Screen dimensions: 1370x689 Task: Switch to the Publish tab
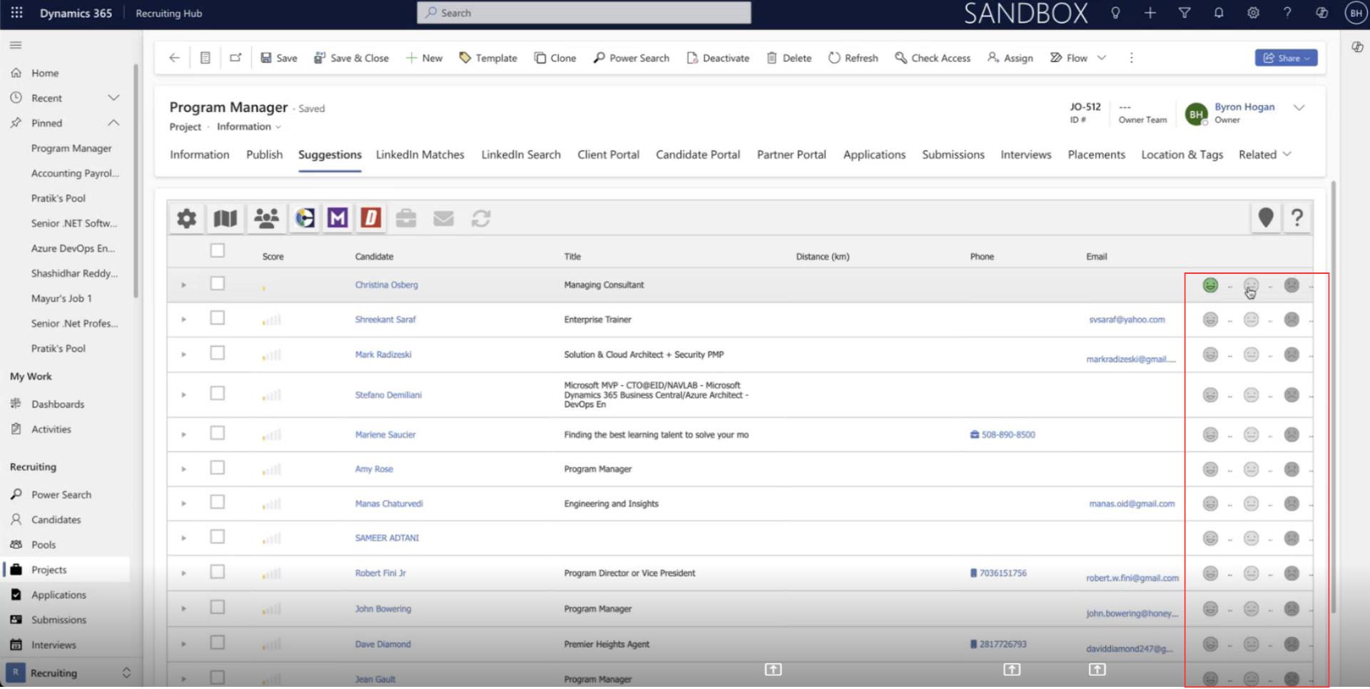265,155
